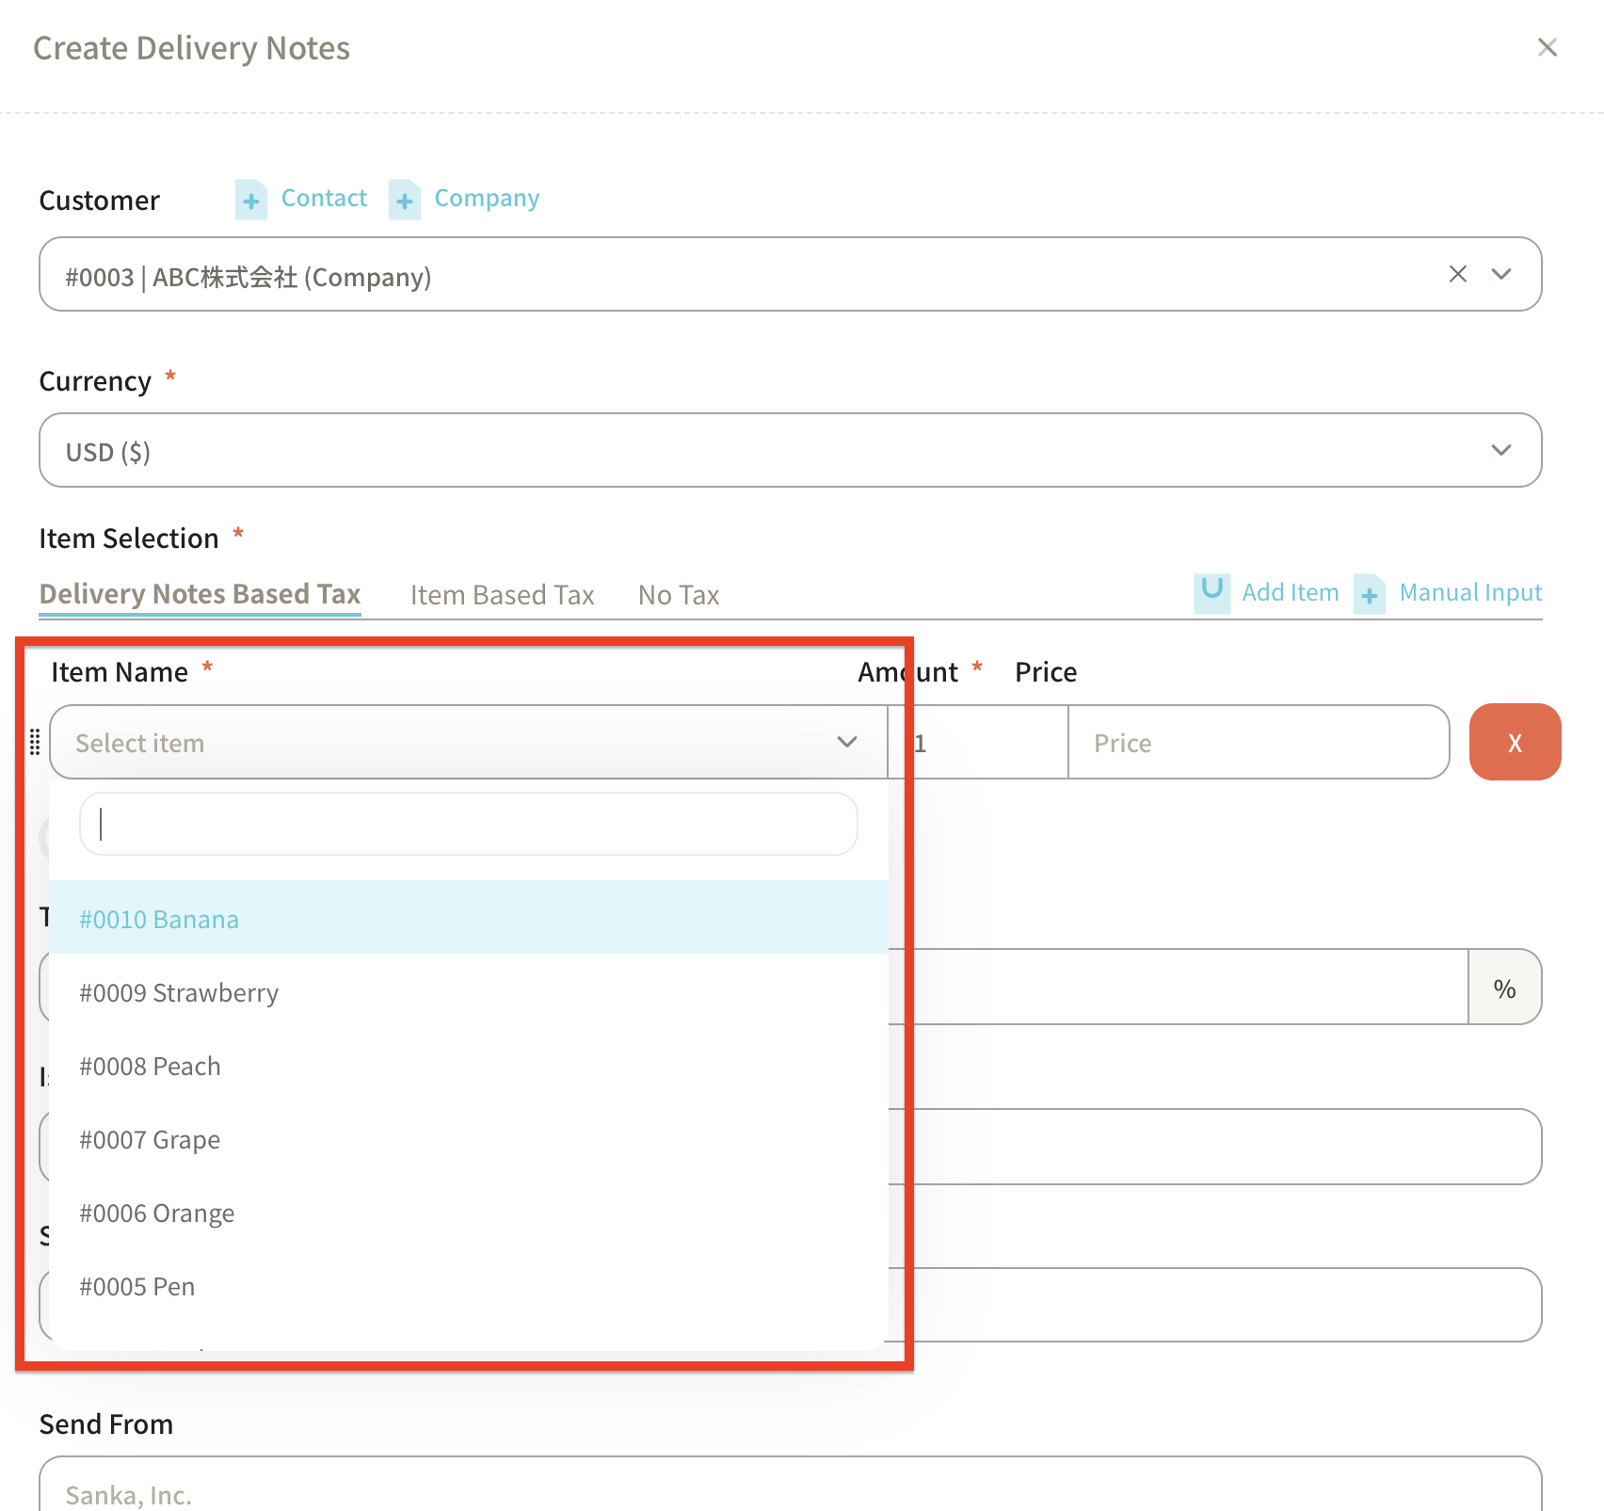The image size is (1604, 1511).
Task: Clear the selected customer with X icon
Action: [1457, 274]
